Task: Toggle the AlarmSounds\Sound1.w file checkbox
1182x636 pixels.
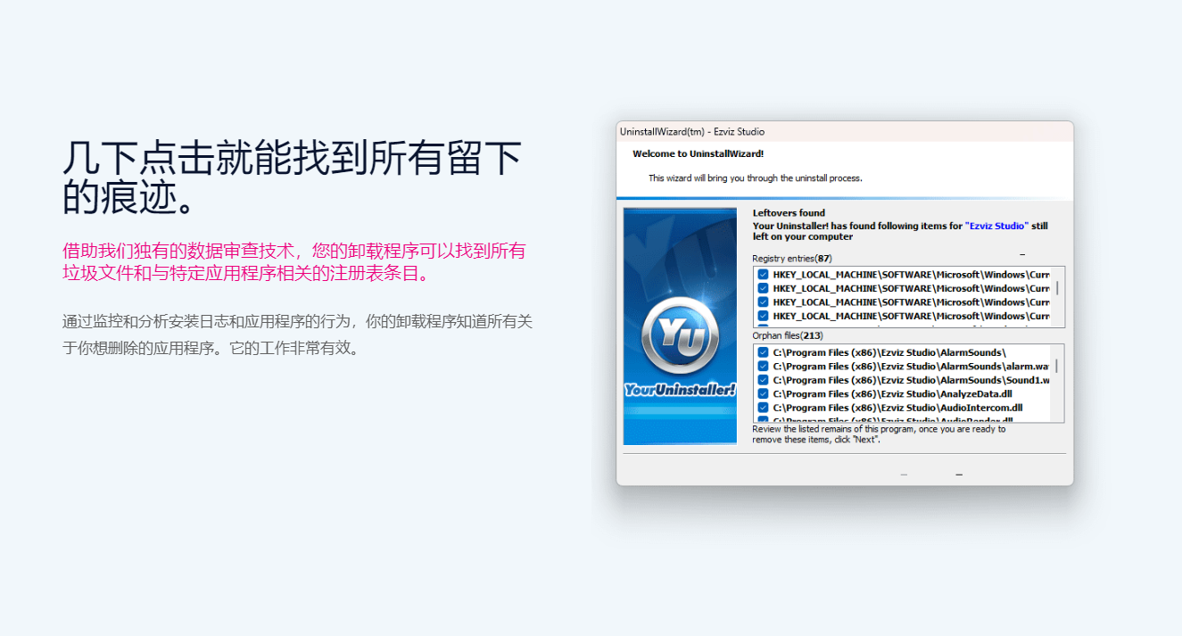Action: coord(763,380)
